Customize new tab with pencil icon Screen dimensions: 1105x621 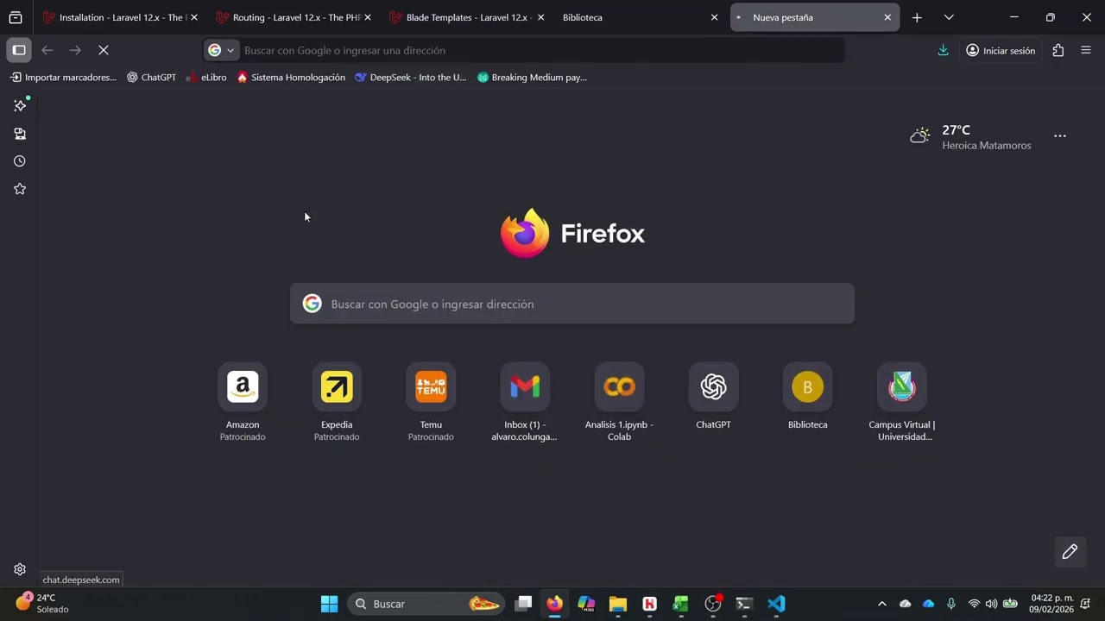click(x=1070, y=552)
